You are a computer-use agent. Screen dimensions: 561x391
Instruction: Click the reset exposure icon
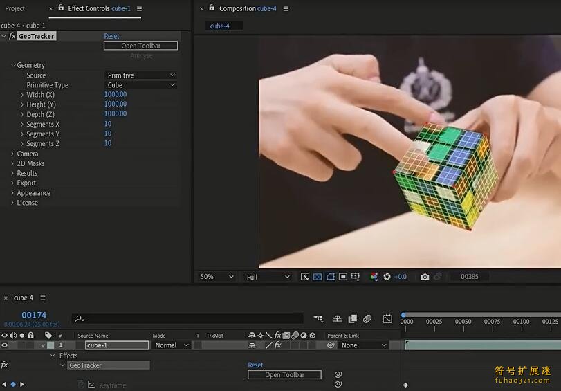coord(387,277)
